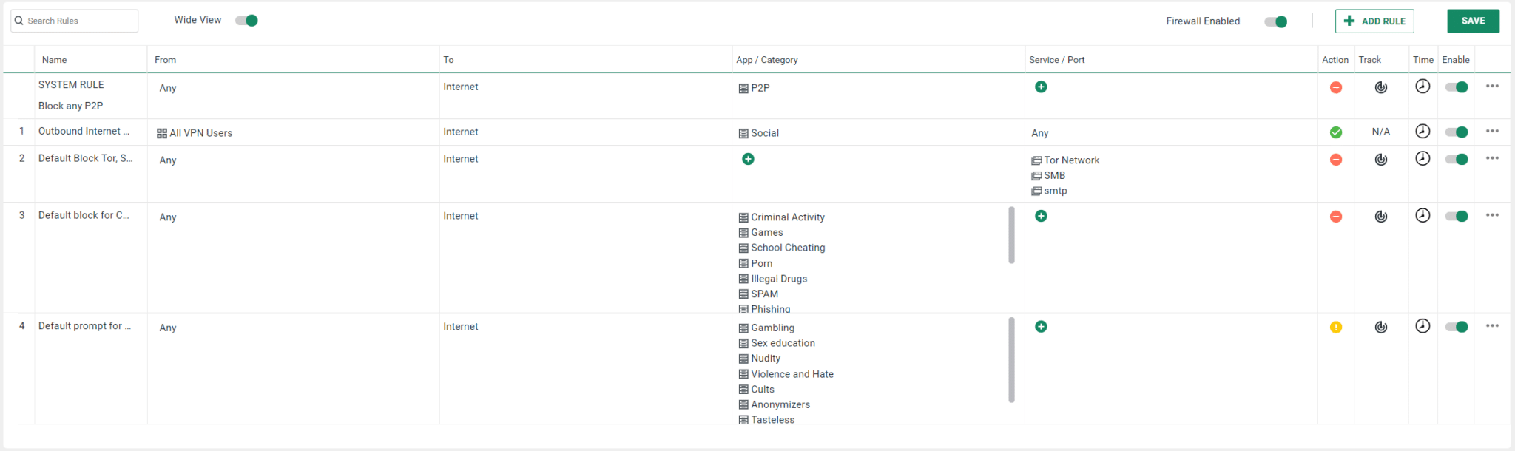1515x451 pixels.
Task: Expand the ellipsis menu for rule 4
Action: point(1492,326)
